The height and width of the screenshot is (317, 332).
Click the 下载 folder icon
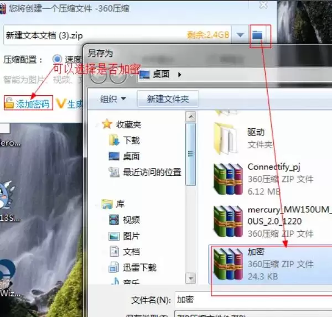[114, 140]
